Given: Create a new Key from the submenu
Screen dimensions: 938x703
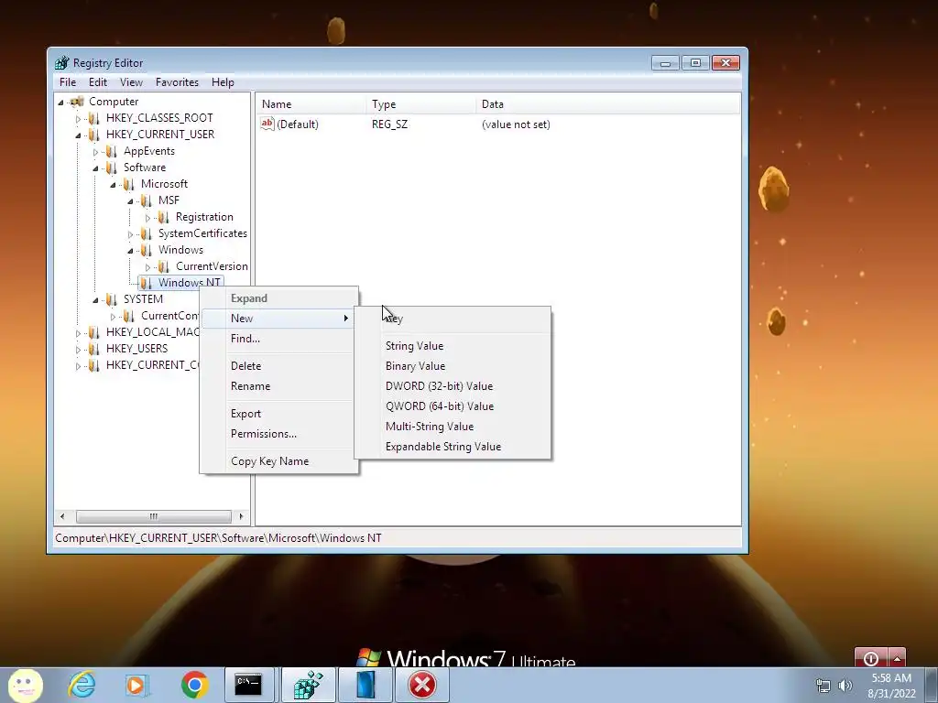Looking at the screenshot, I should [x=453, y=319].
